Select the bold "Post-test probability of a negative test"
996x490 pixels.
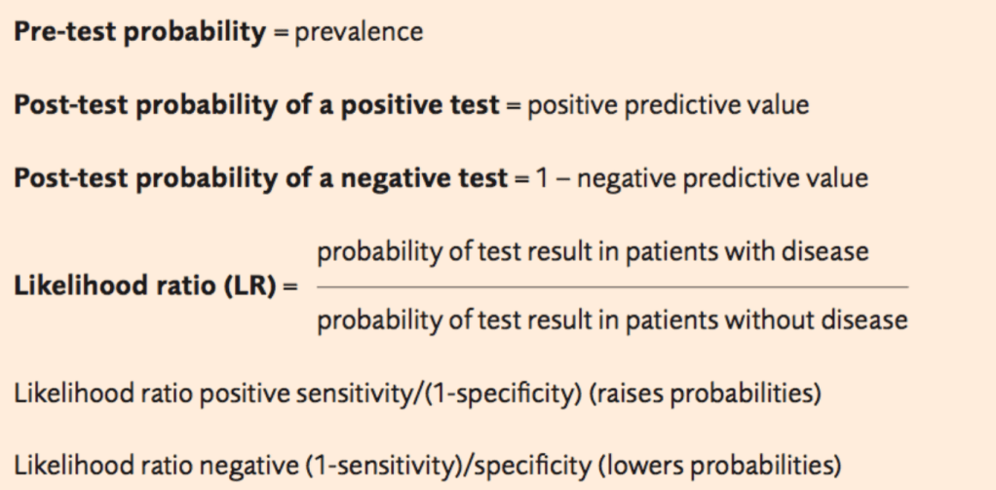click(x=260, y=179)
